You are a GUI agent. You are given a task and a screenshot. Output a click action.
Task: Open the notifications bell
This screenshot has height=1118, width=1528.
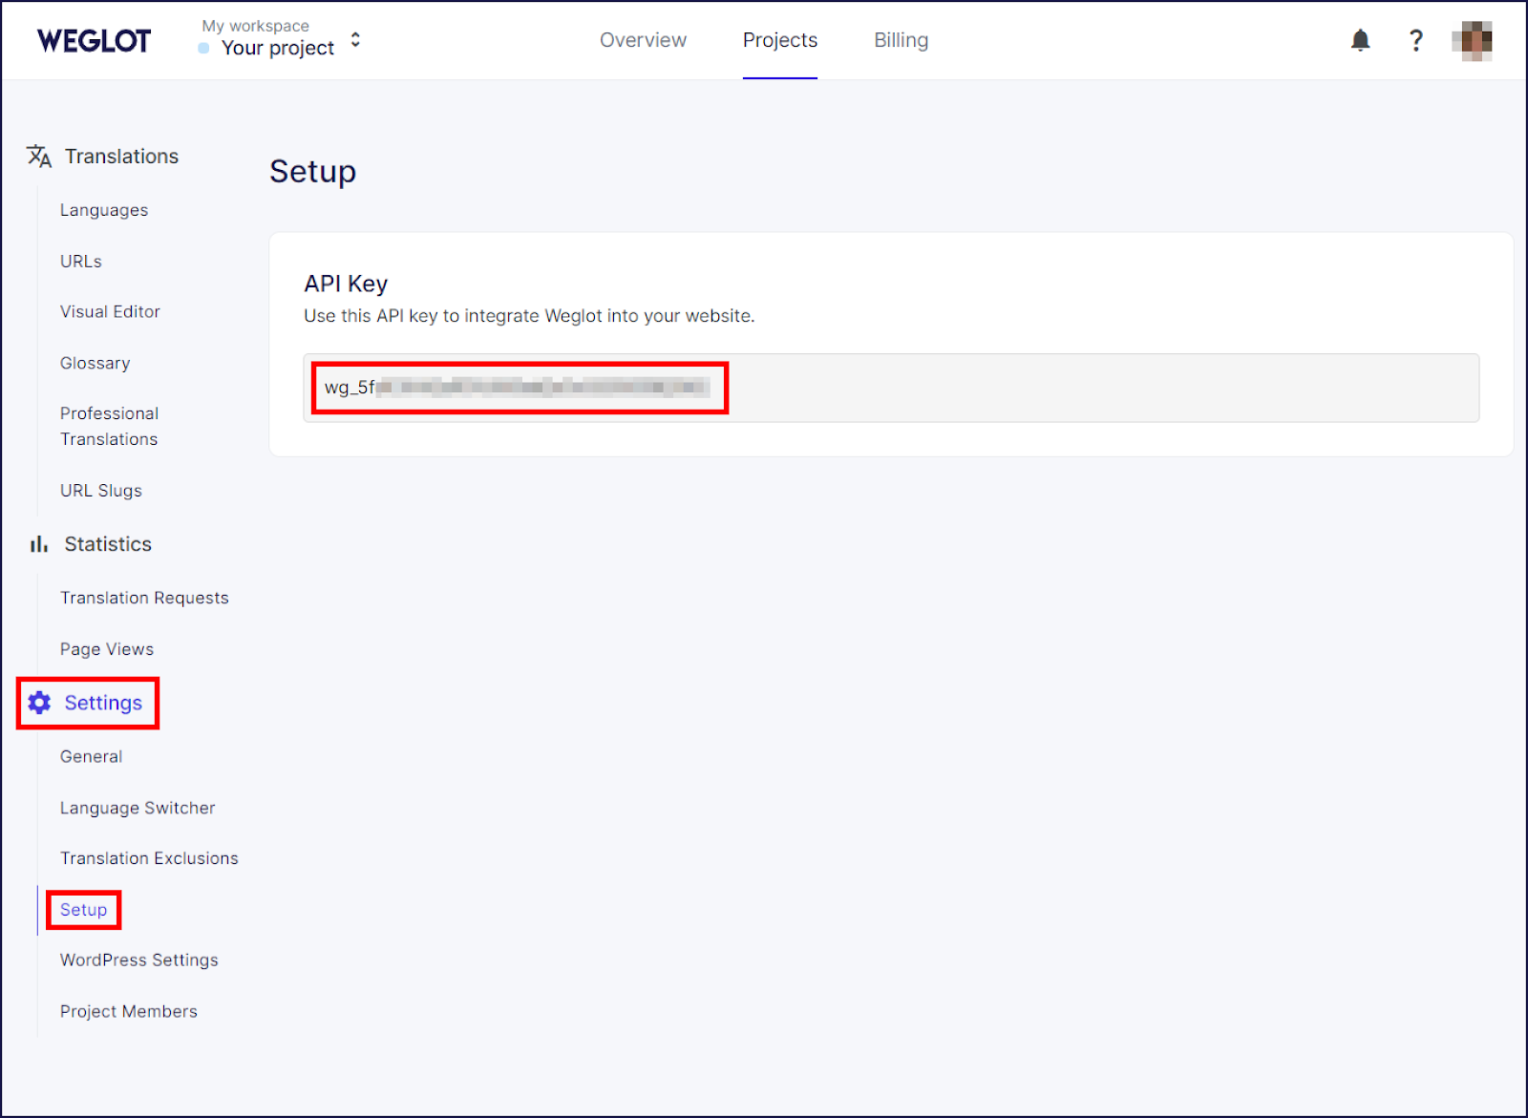(x=1360, y=40)
